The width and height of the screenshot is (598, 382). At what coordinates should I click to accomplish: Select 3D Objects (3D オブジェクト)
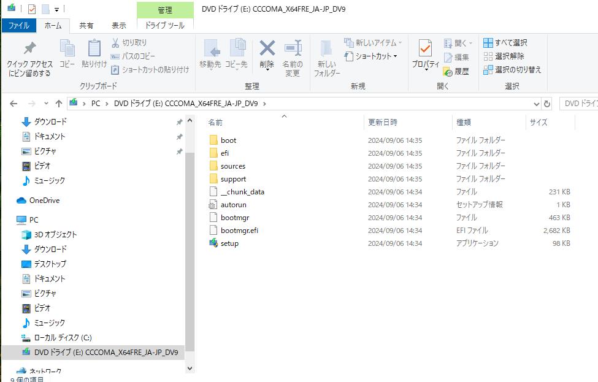[x=55, y=234]
